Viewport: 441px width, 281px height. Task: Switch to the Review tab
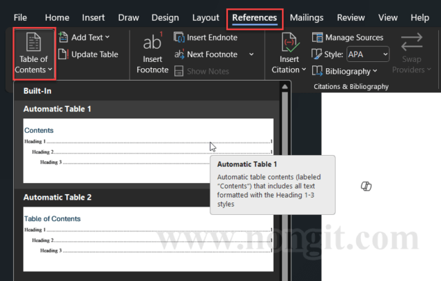[x=351, y=18]
